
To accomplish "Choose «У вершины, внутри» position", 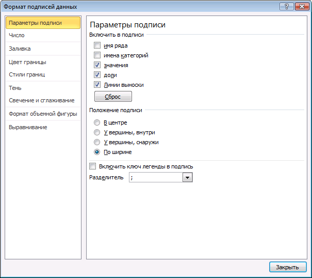I will [x=97, y=132].
